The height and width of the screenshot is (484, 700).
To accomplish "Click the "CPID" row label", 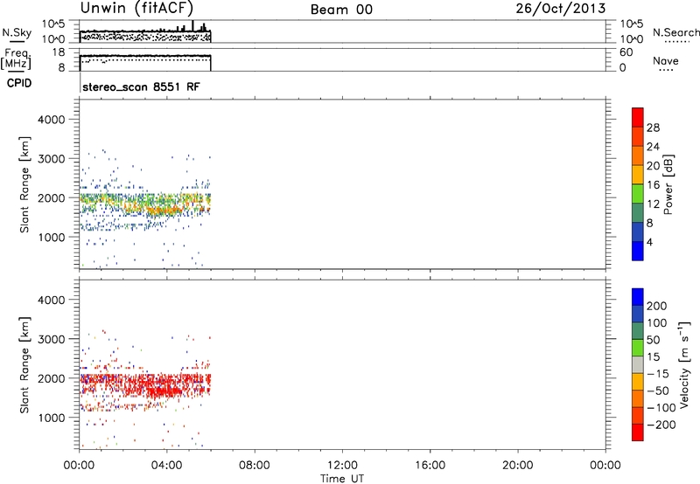I will [19, 83].
